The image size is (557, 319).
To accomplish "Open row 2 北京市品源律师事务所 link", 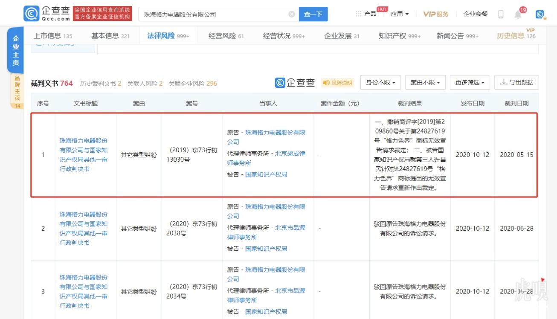I will coord(266,232).
